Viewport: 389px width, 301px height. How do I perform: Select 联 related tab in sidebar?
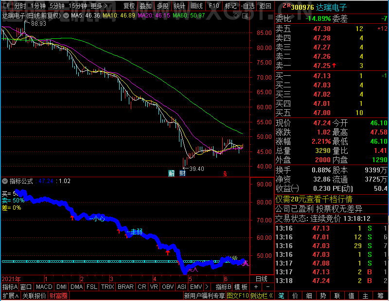tap(337, 296)
